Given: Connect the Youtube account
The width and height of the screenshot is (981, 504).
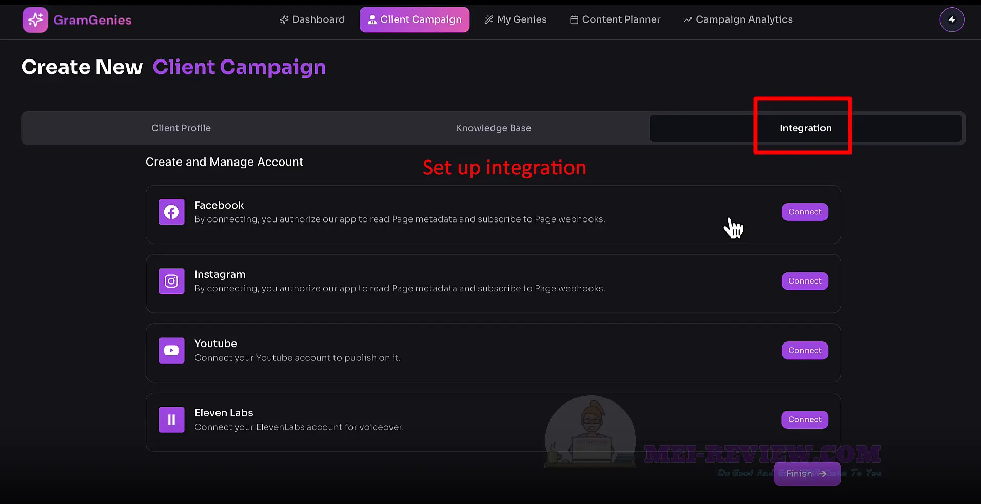Looking at the screenshot, I should (x=805, y=350).
